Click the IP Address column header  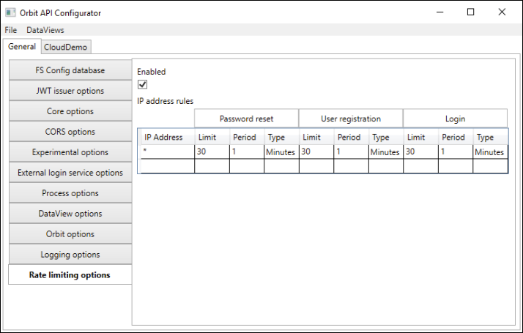pos(168,137)
